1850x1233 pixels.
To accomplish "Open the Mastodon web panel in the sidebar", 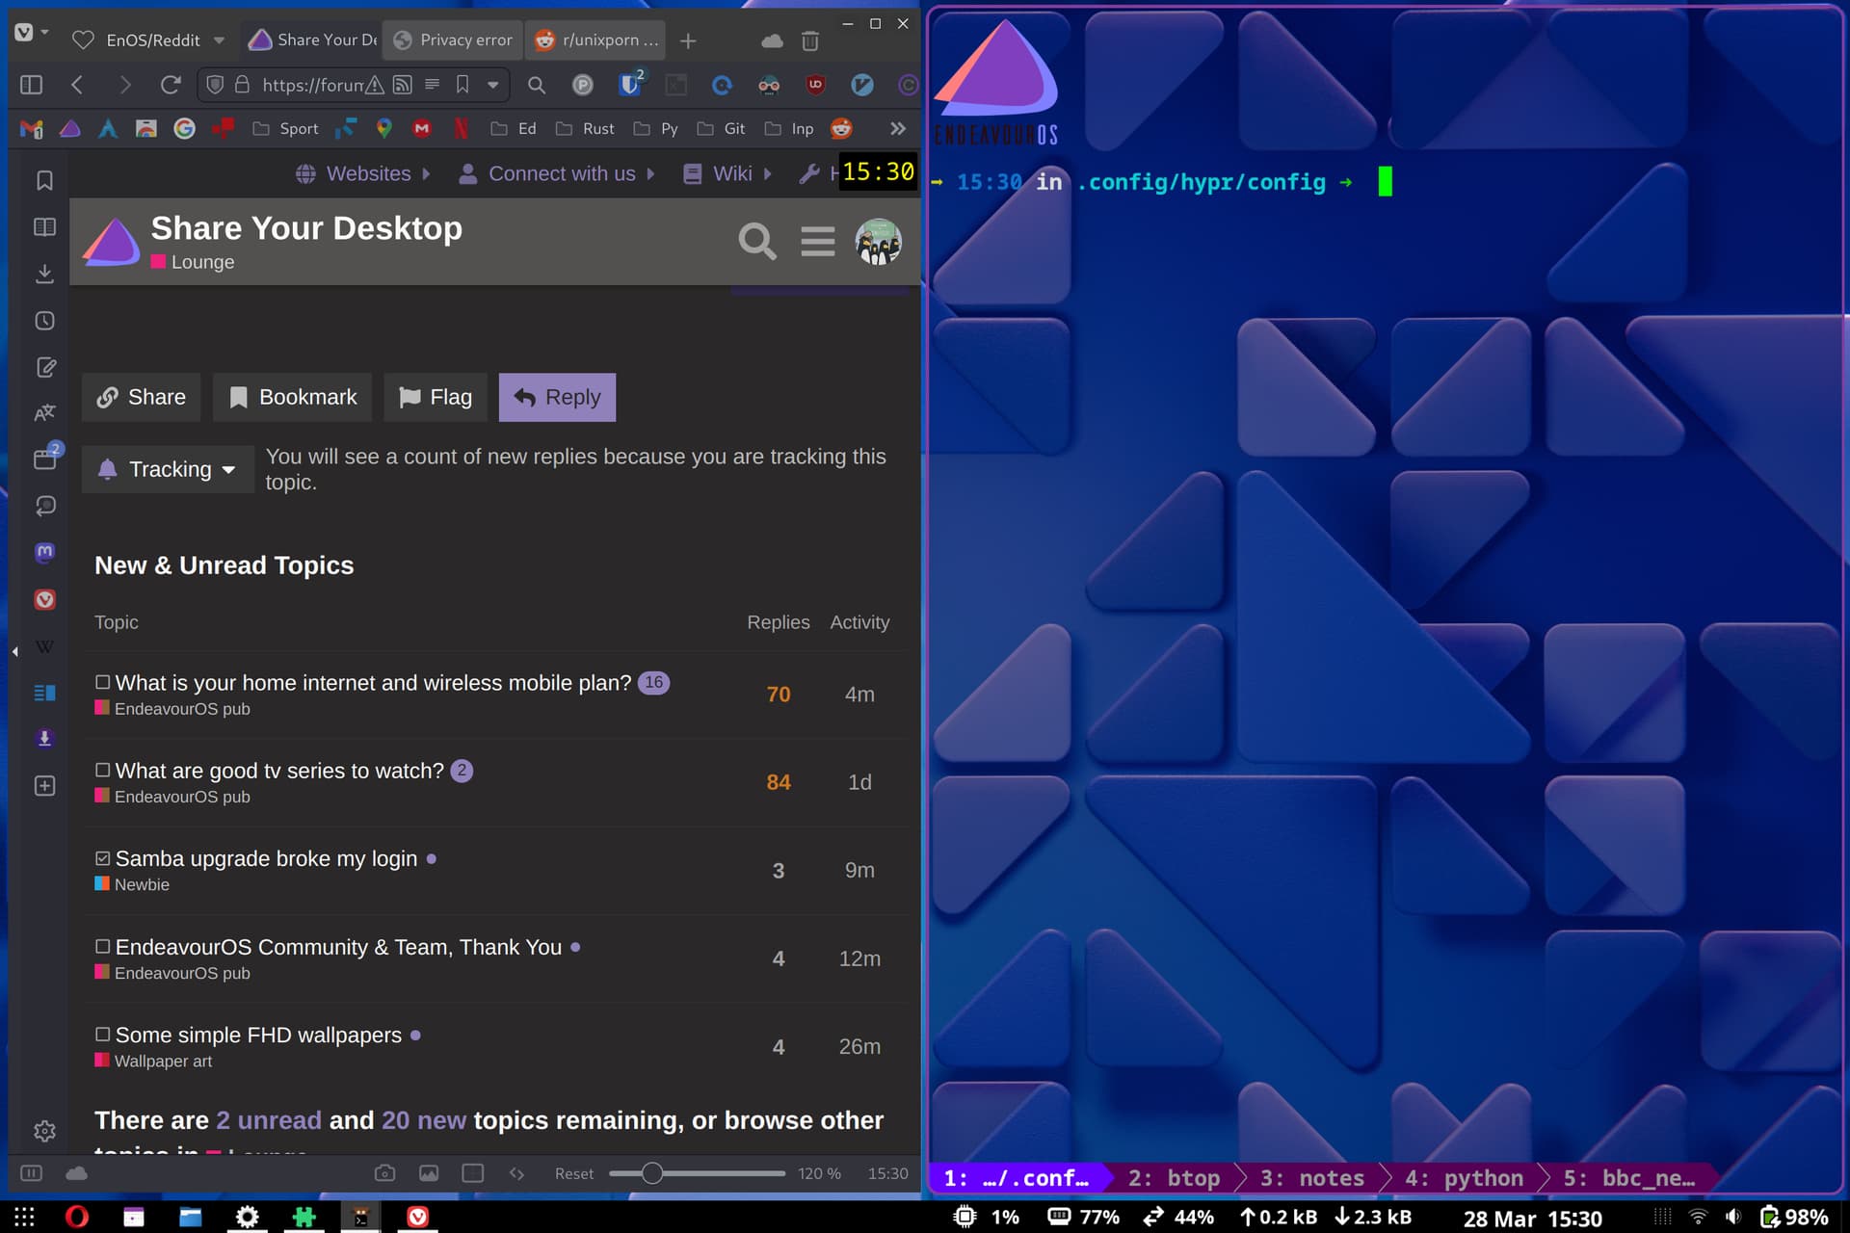I will tap(44, 552).
